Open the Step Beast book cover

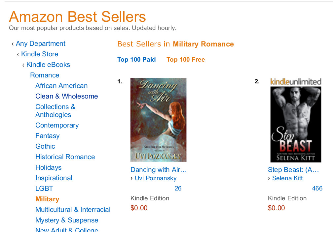[x=296, y=125]
